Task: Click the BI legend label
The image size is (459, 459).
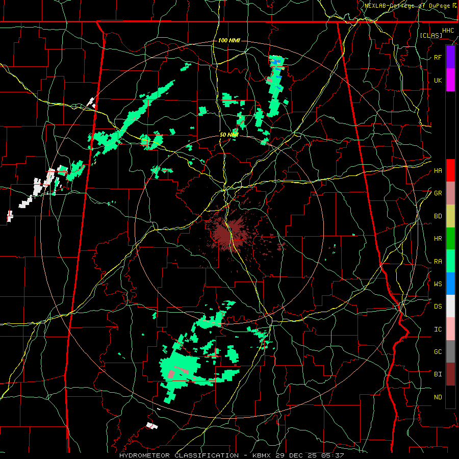Action: tap(438, 374)
